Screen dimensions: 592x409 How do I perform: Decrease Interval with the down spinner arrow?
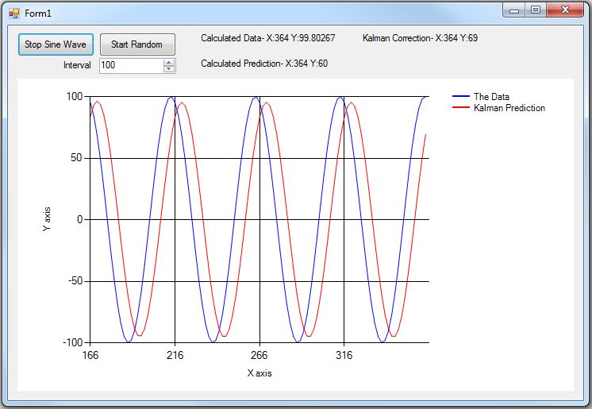tap(169, 69)
